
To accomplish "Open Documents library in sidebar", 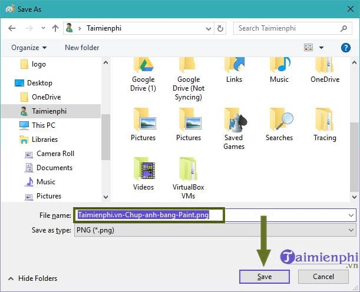I will point(48,168).
